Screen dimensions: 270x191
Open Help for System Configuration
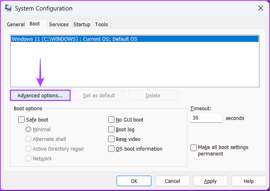(x=249, y=181)
